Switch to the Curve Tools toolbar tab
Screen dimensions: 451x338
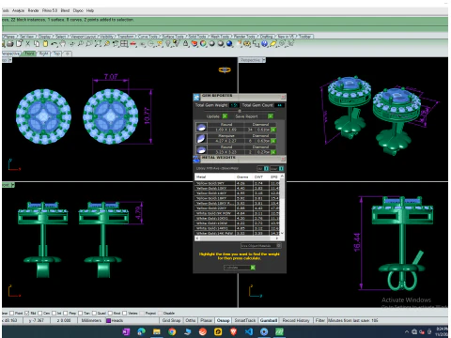148,37
